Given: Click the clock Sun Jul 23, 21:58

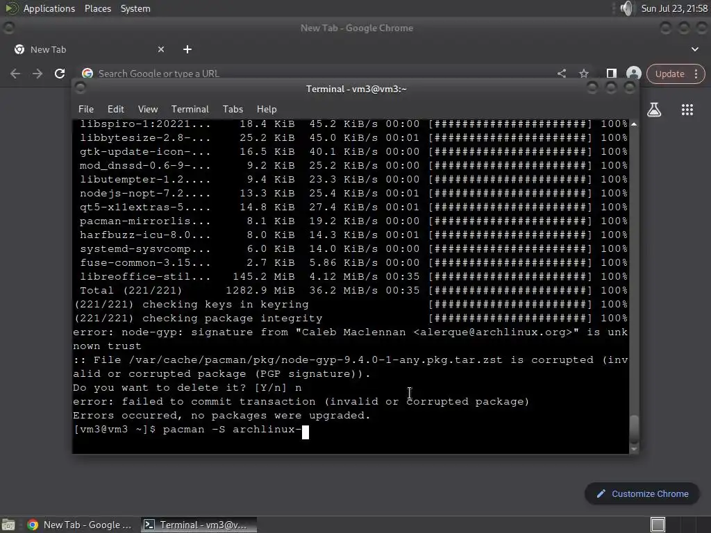Looking at the screenshot, I should pyautogui.click(x=674, y=8).
